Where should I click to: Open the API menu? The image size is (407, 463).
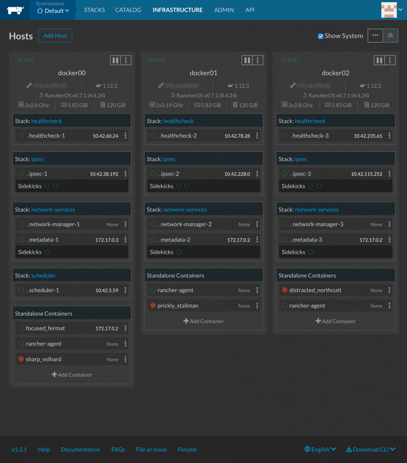(x=249, y=10)
